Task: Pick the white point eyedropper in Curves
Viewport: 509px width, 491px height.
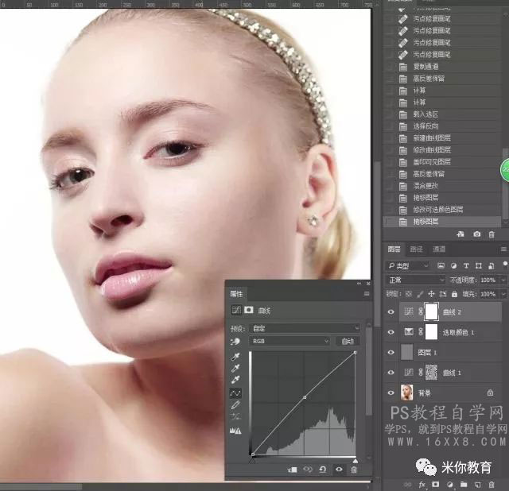Action: click(235, 380)
